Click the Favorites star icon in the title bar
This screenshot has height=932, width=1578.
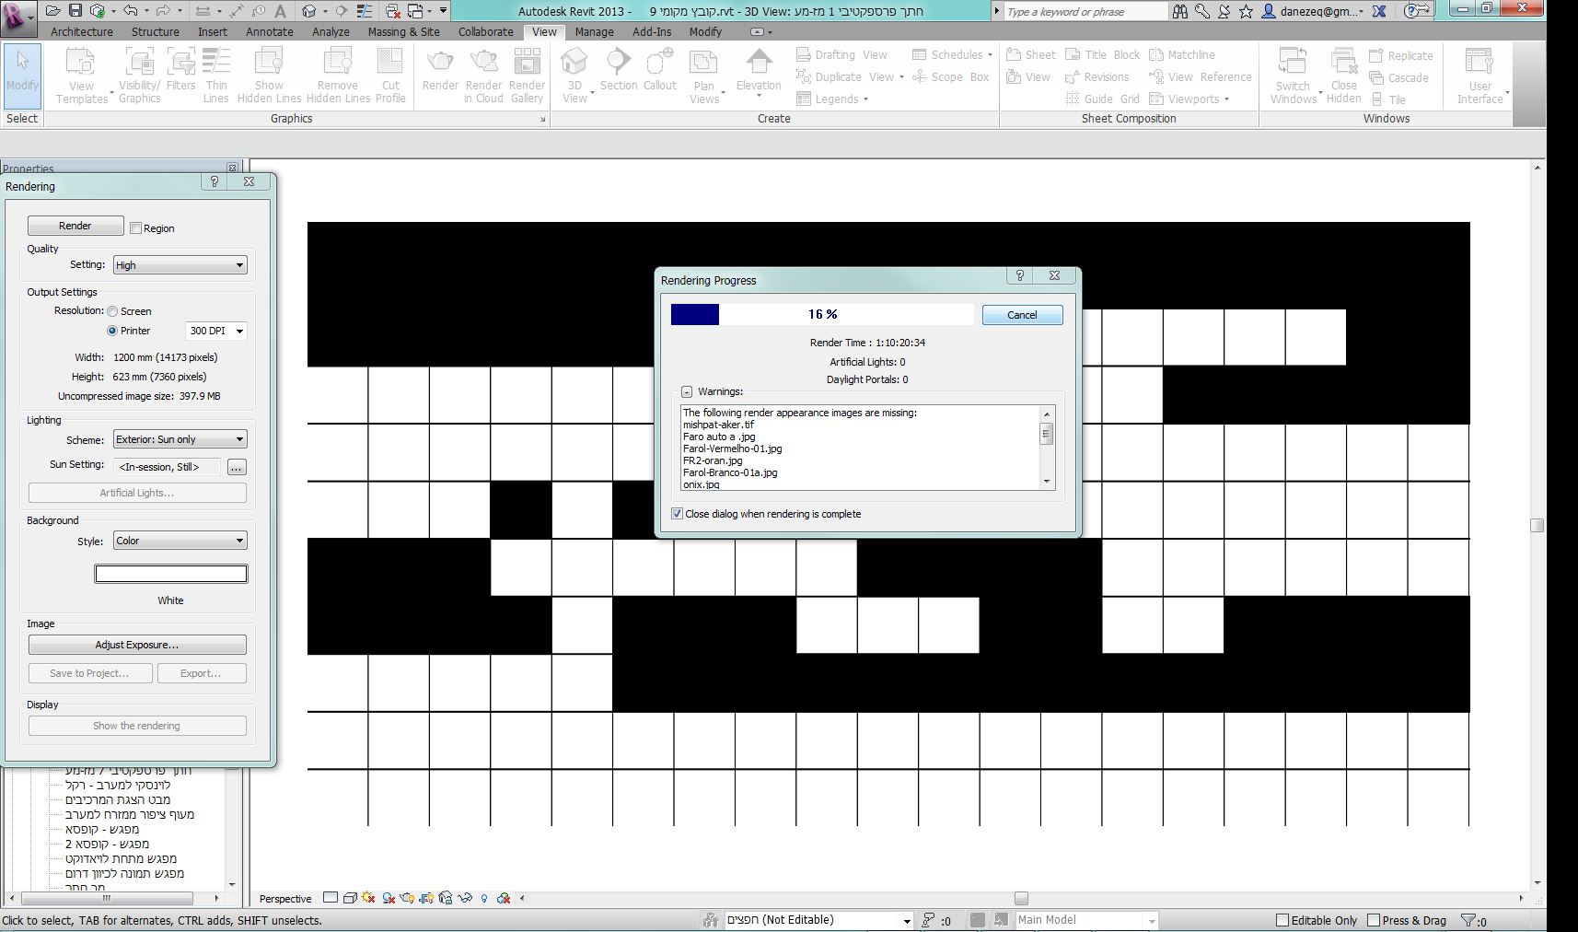click(x=1246, y=11)
